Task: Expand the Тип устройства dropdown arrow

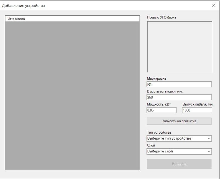Action: click(209, 139)
